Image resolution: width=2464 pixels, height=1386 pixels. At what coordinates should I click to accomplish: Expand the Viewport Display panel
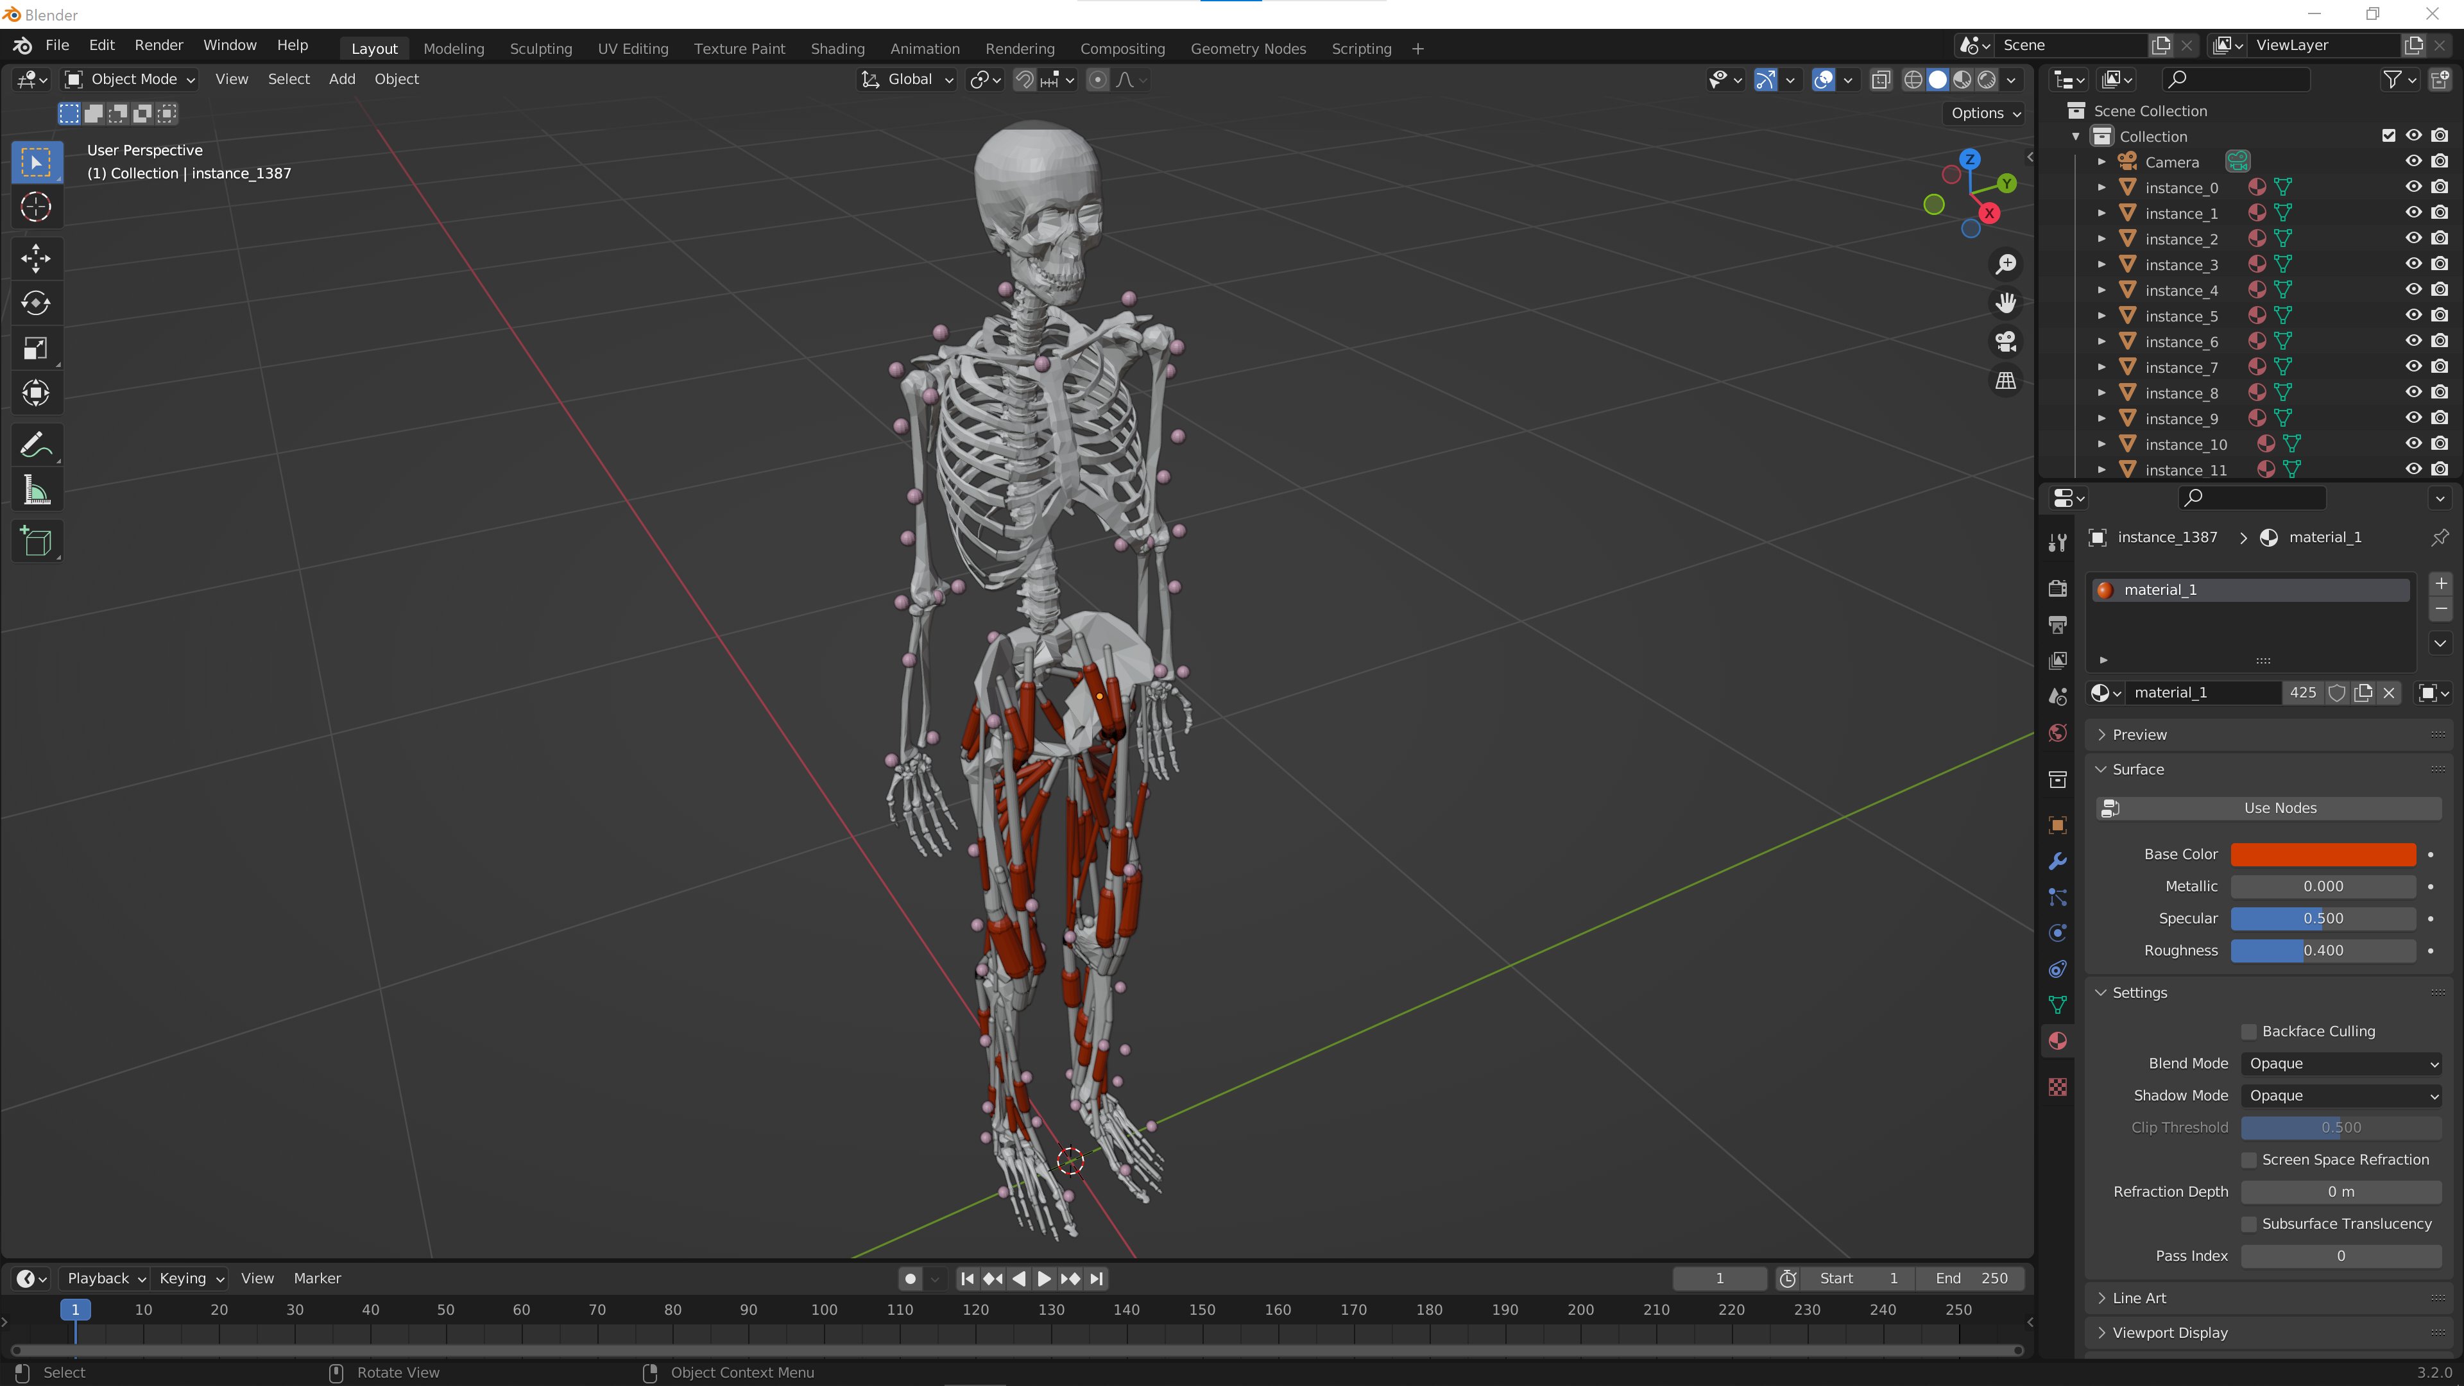(2169, 1333)
